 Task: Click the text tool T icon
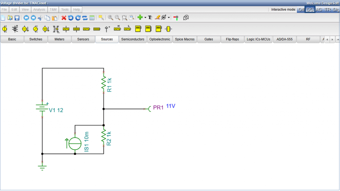(150, 18)
